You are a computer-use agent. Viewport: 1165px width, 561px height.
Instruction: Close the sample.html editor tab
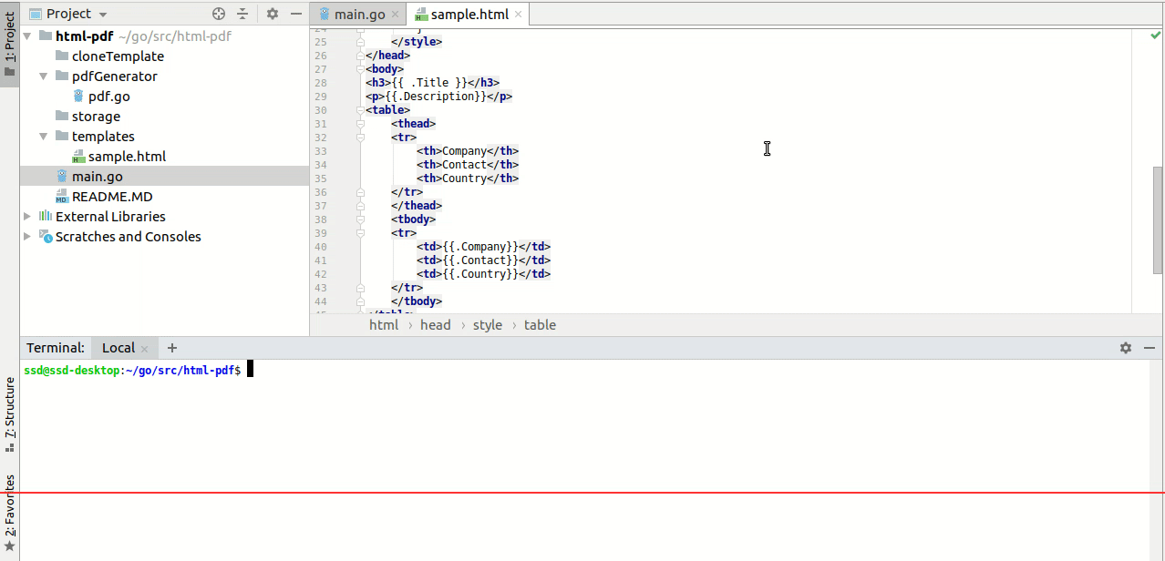point(519,15)
